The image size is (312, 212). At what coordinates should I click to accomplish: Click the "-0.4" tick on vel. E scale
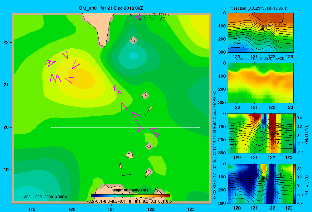pos(300,203)
